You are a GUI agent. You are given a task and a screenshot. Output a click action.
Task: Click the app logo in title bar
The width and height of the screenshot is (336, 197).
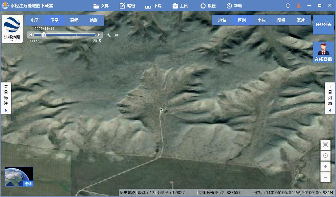click(x=5, y=6)
